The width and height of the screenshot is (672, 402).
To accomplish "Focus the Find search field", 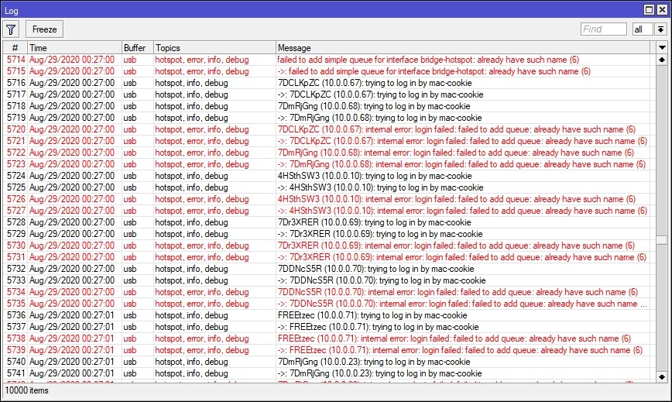I will [603, 29].
